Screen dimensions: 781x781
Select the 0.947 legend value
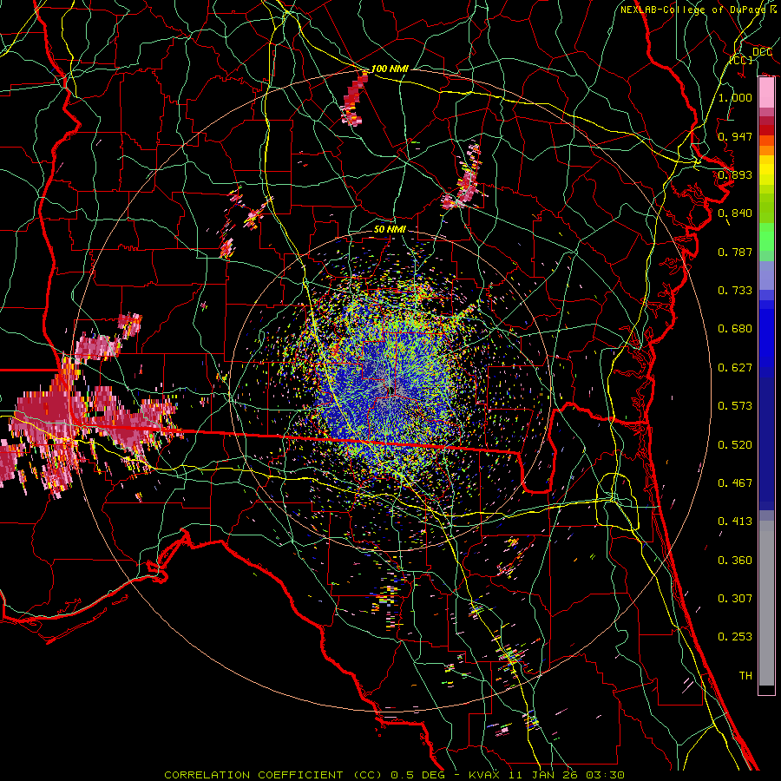pos(735,136)
